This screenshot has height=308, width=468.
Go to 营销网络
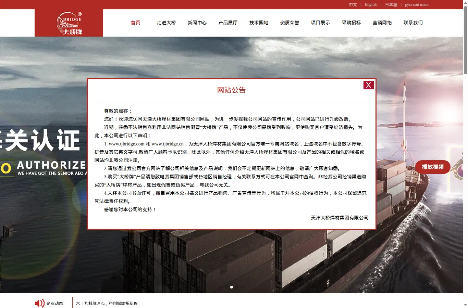tap(382, 23)
